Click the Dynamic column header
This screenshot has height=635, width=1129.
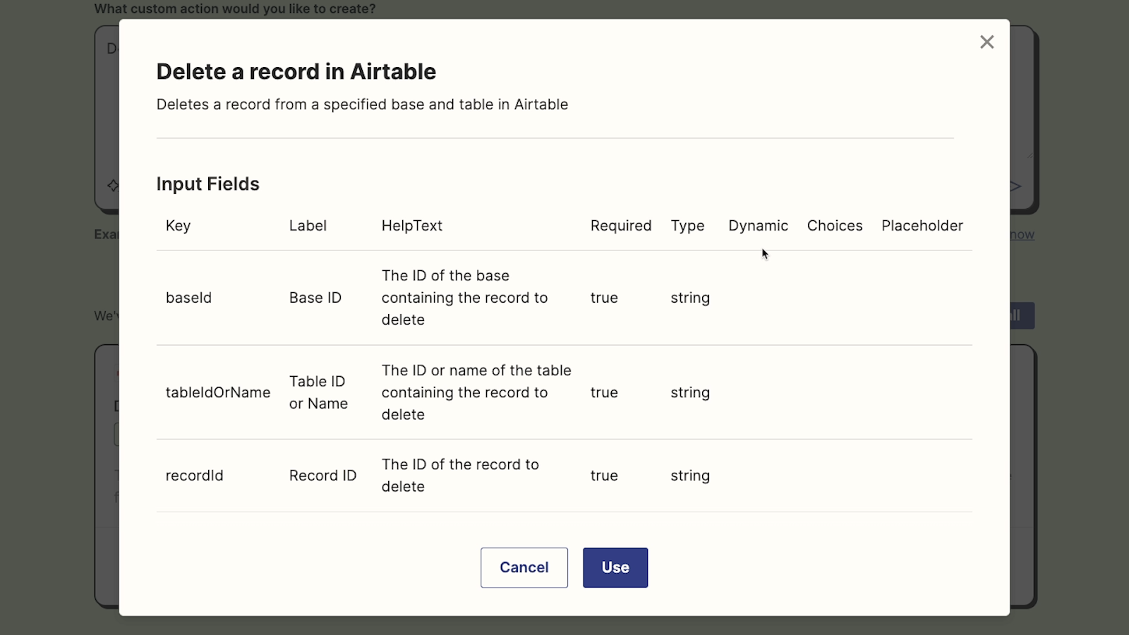(759, 226)
